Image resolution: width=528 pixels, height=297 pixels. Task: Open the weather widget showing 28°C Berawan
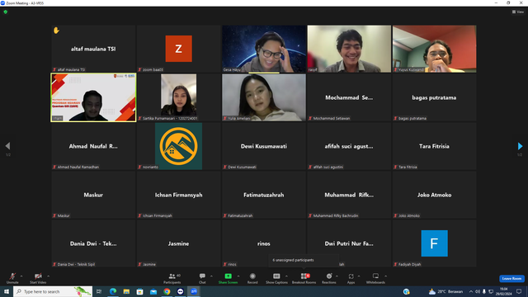click(445, 291)
